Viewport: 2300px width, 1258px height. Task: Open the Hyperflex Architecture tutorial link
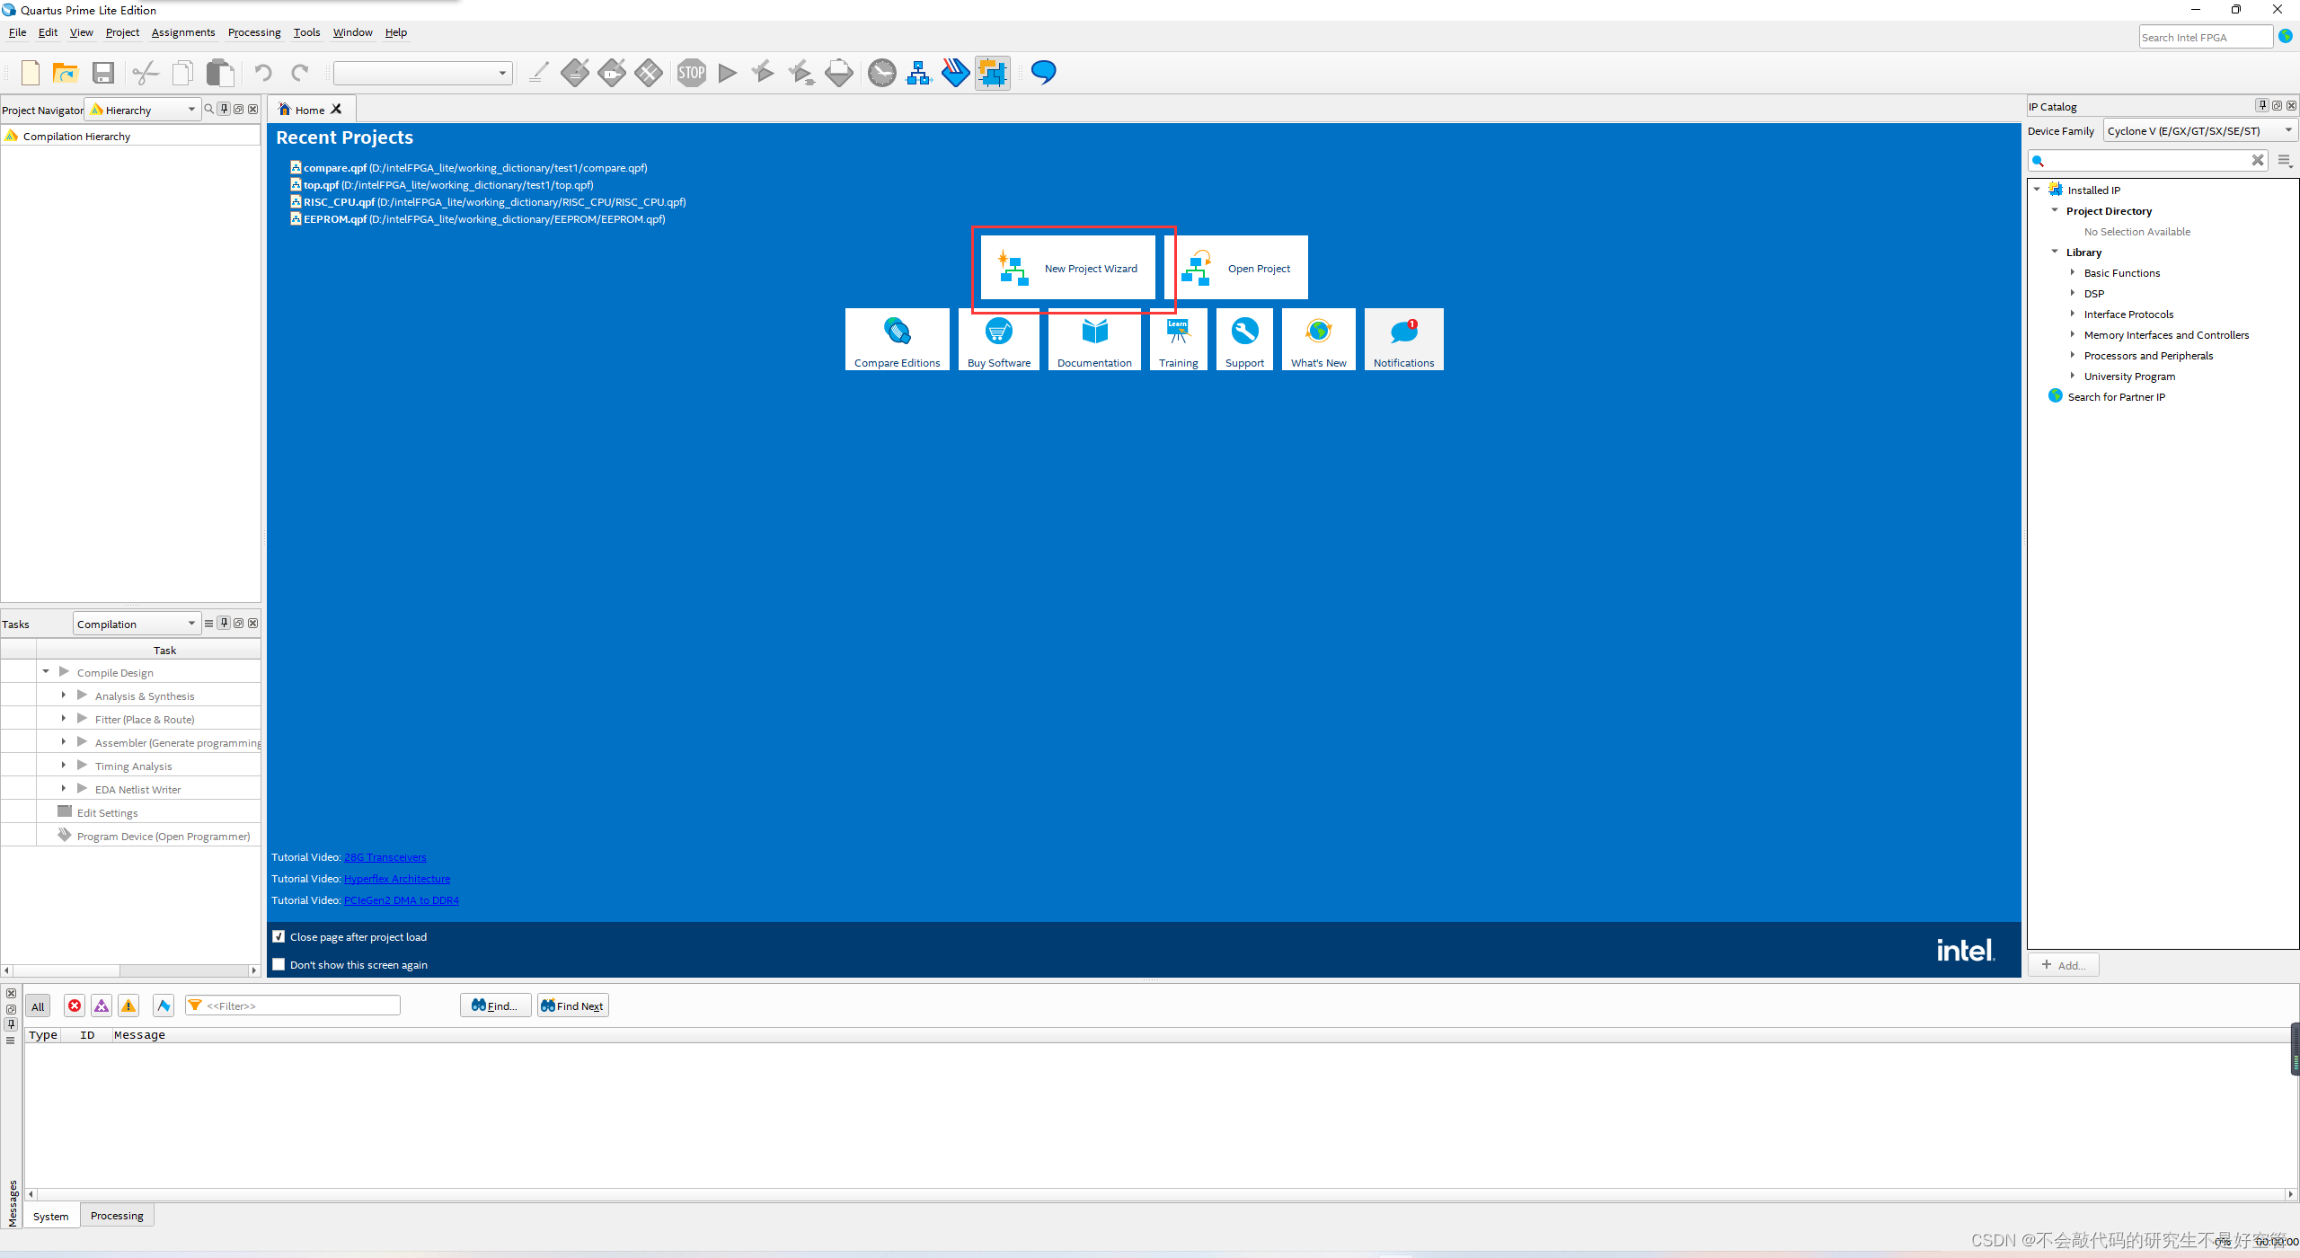click(x=397, y=879)
